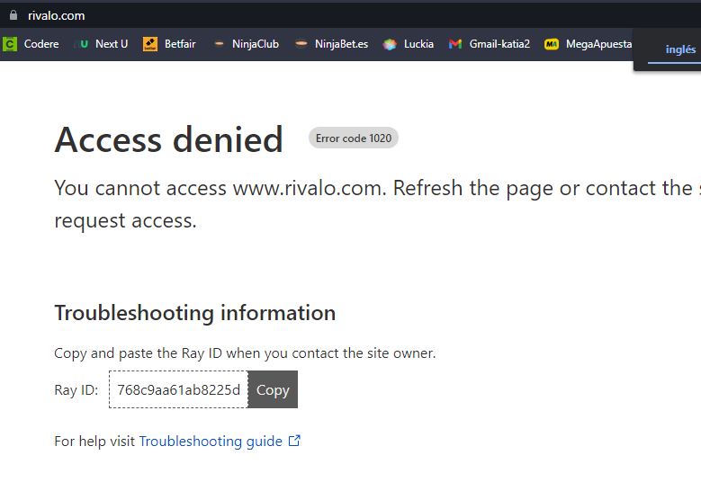Click the 'For help visit' text

click(94, 442)
